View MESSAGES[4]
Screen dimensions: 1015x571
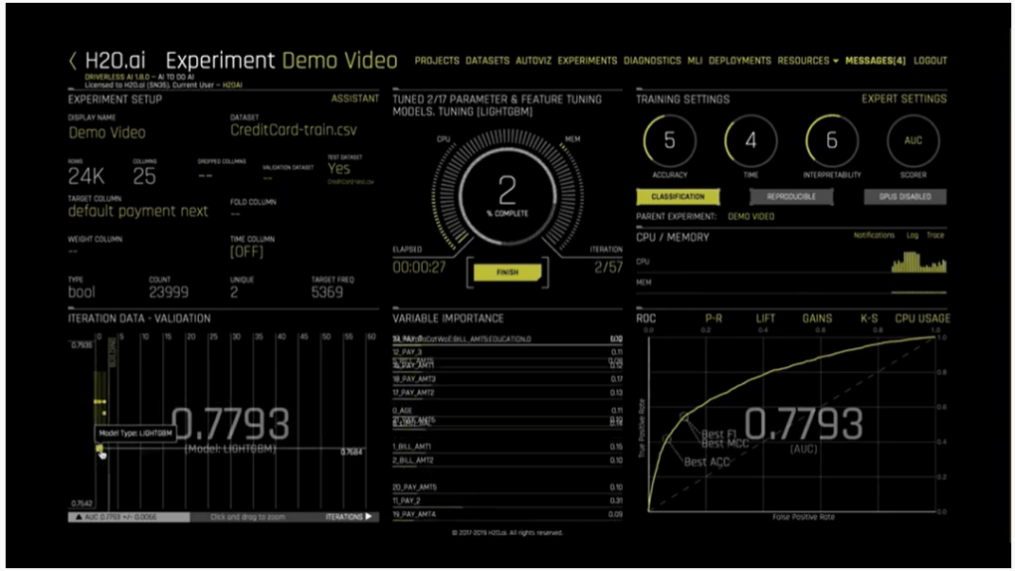[x=875, y=61]
